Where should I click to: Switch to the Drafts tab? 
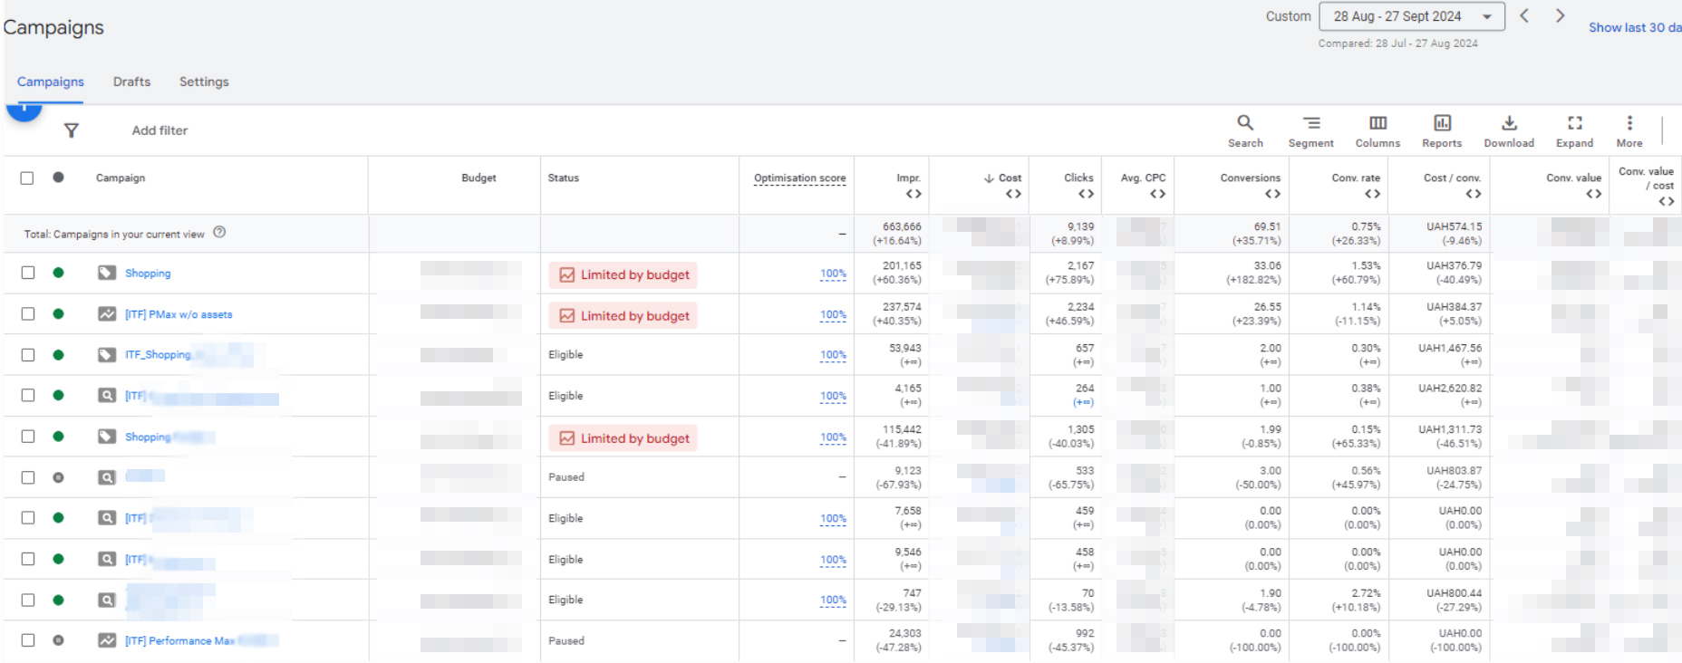click(131, 82)
